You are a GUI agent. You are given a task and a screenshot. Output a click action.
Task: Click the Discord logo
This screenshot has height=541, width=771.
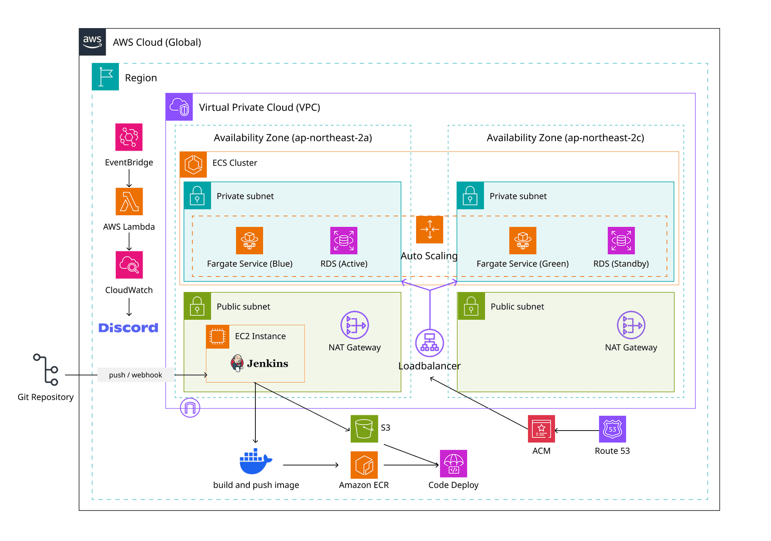(x=128, y=328)
